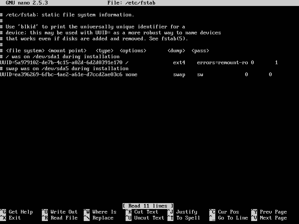This screenshot has height=224, width=299.
Task: Click the UUID=5a979102-de7b-4c15-a02d-6d2d0391e170 entry
Action: [61, 63]
